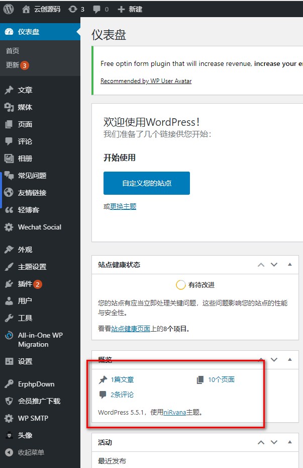The height and width of the screenshot is (468, 303).
Task: Open the 更新 submenu item with badge 3
Action: pyautogui.click(x=17, y=65)
